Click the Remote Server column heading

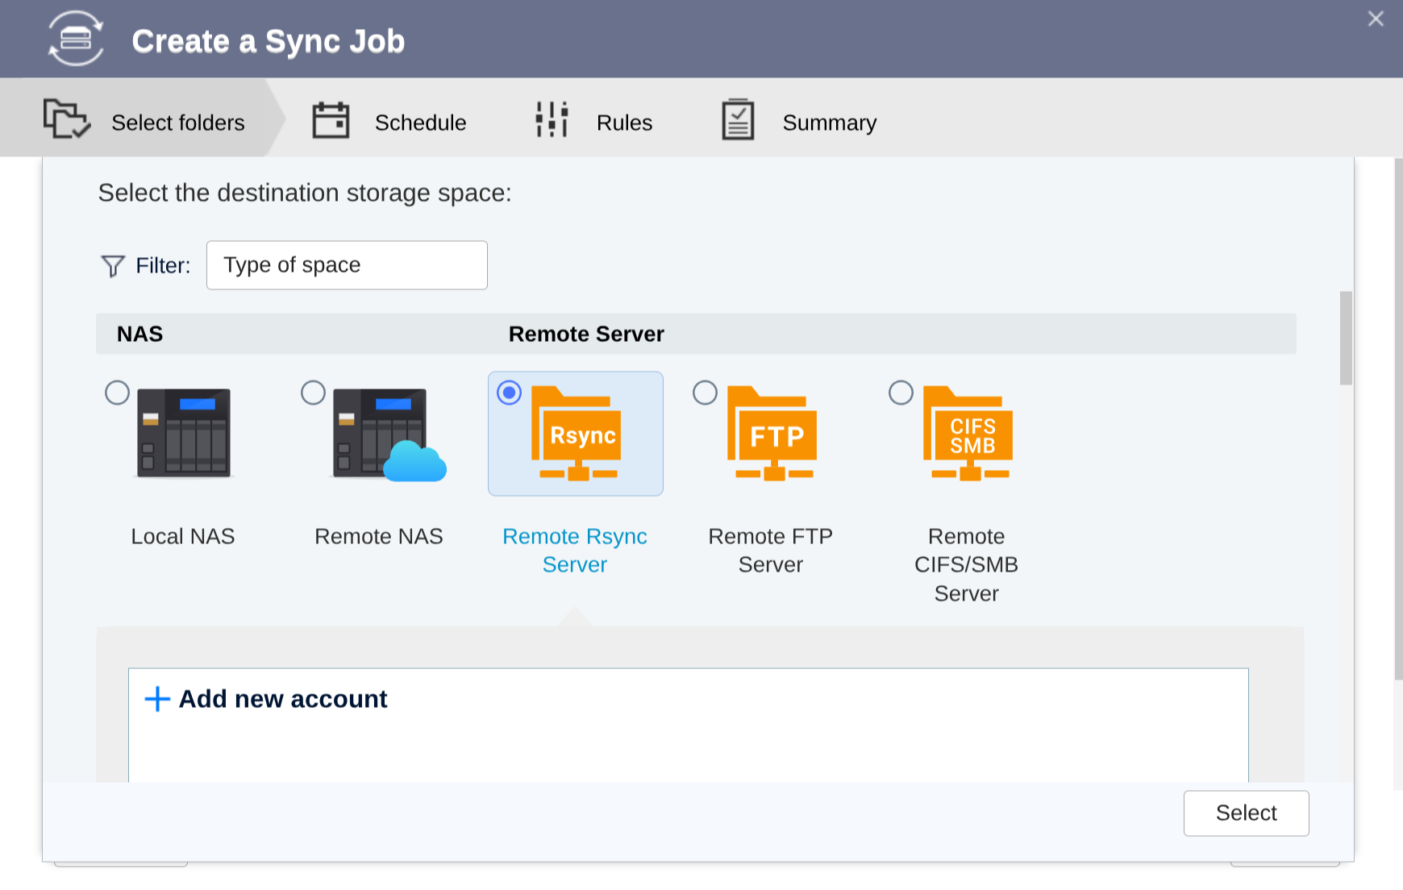pos(586,334)
